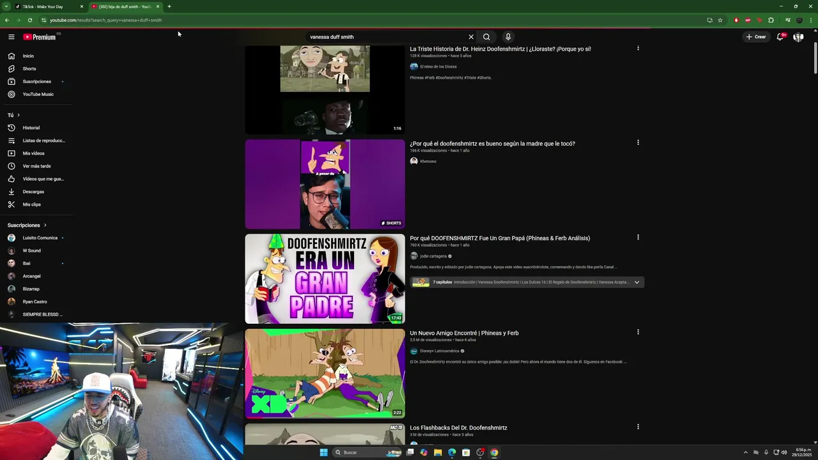
Task: Click the YouTube Premium logo
Action: tap(40, 37)
